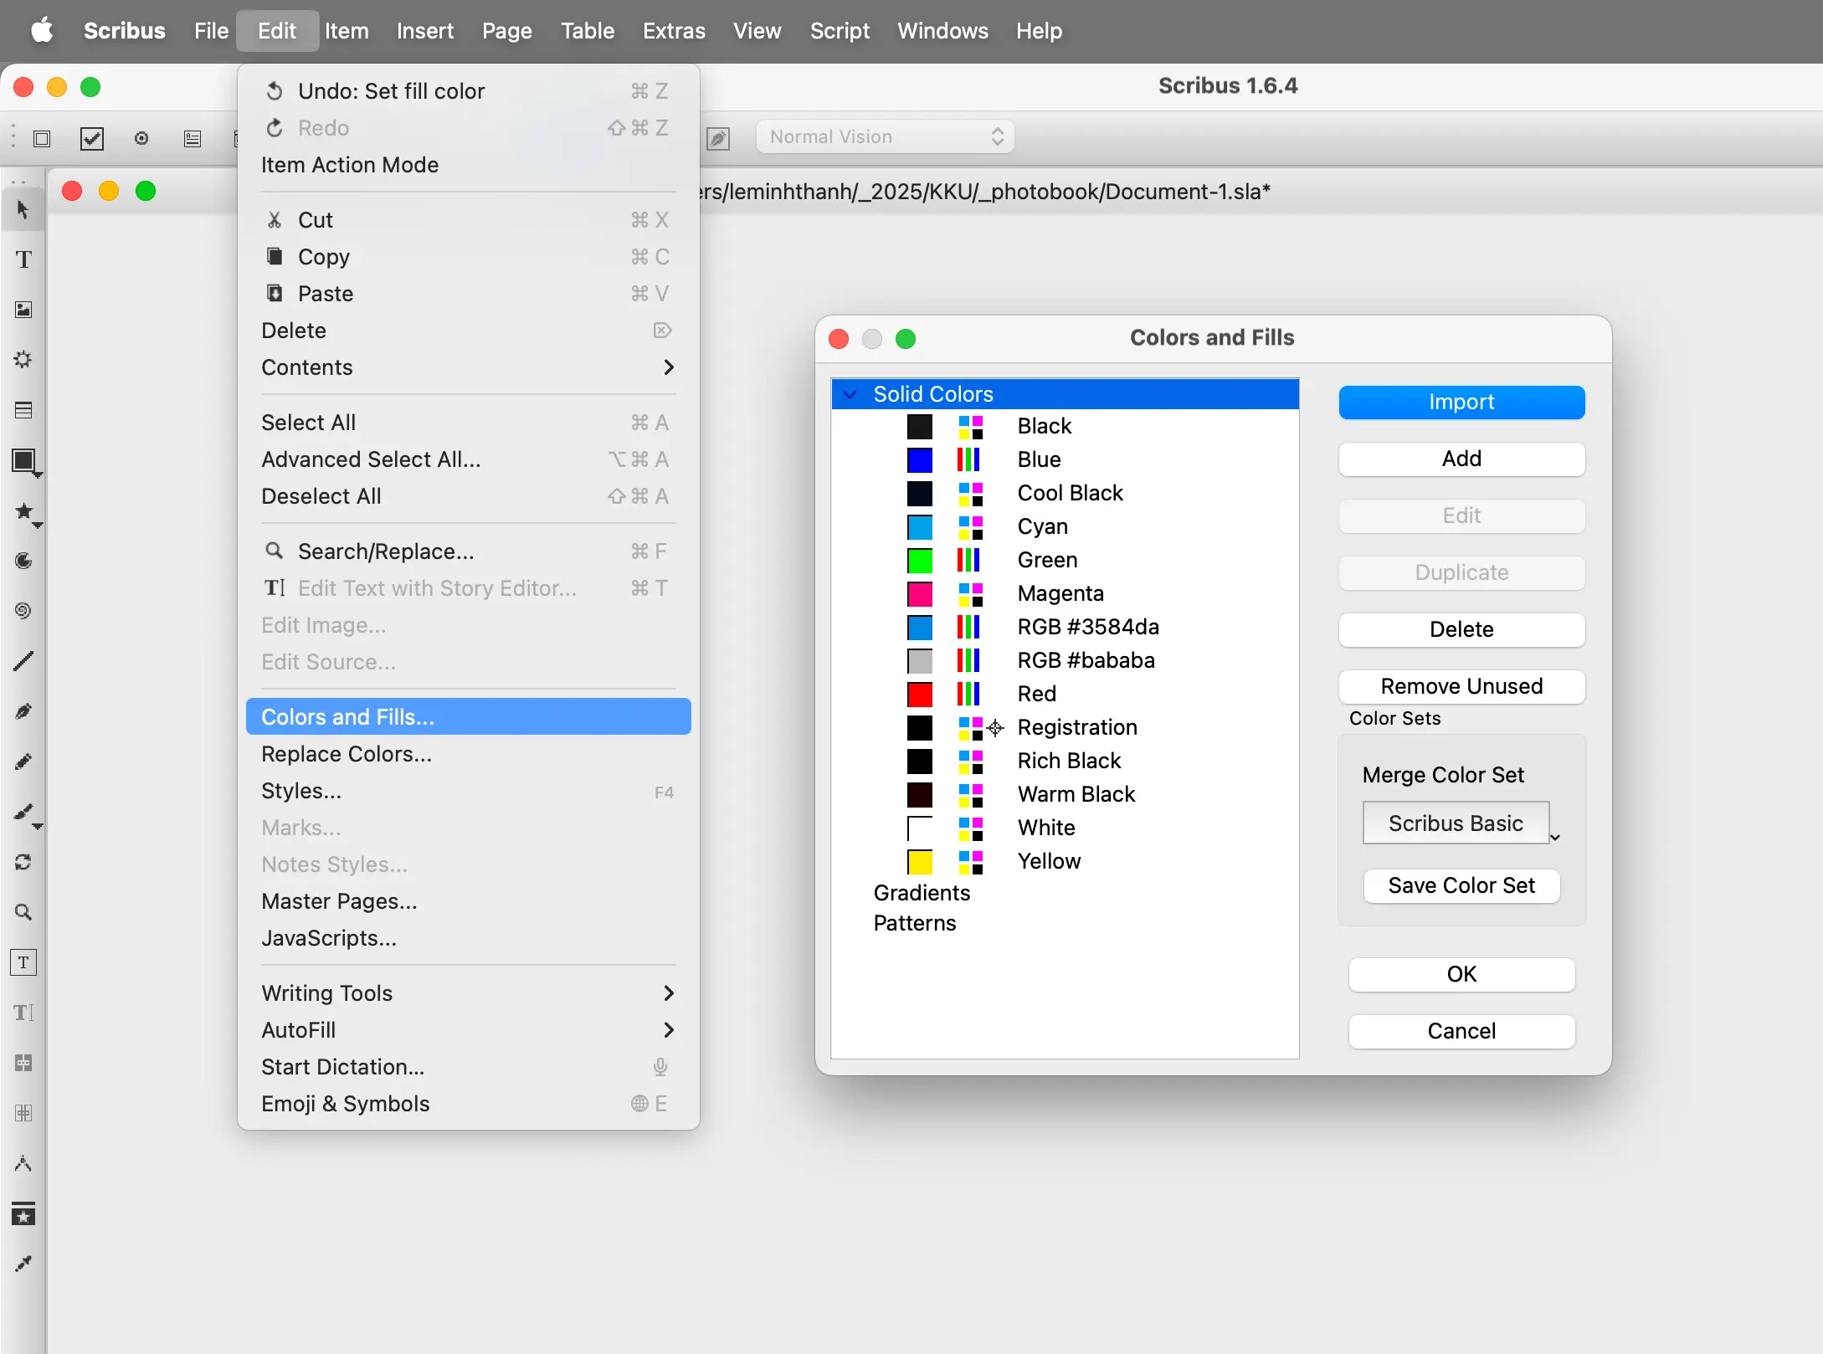Select the Image Frame tool
The width and height of the screenshot is (1823, 1354).
(23, 310)
